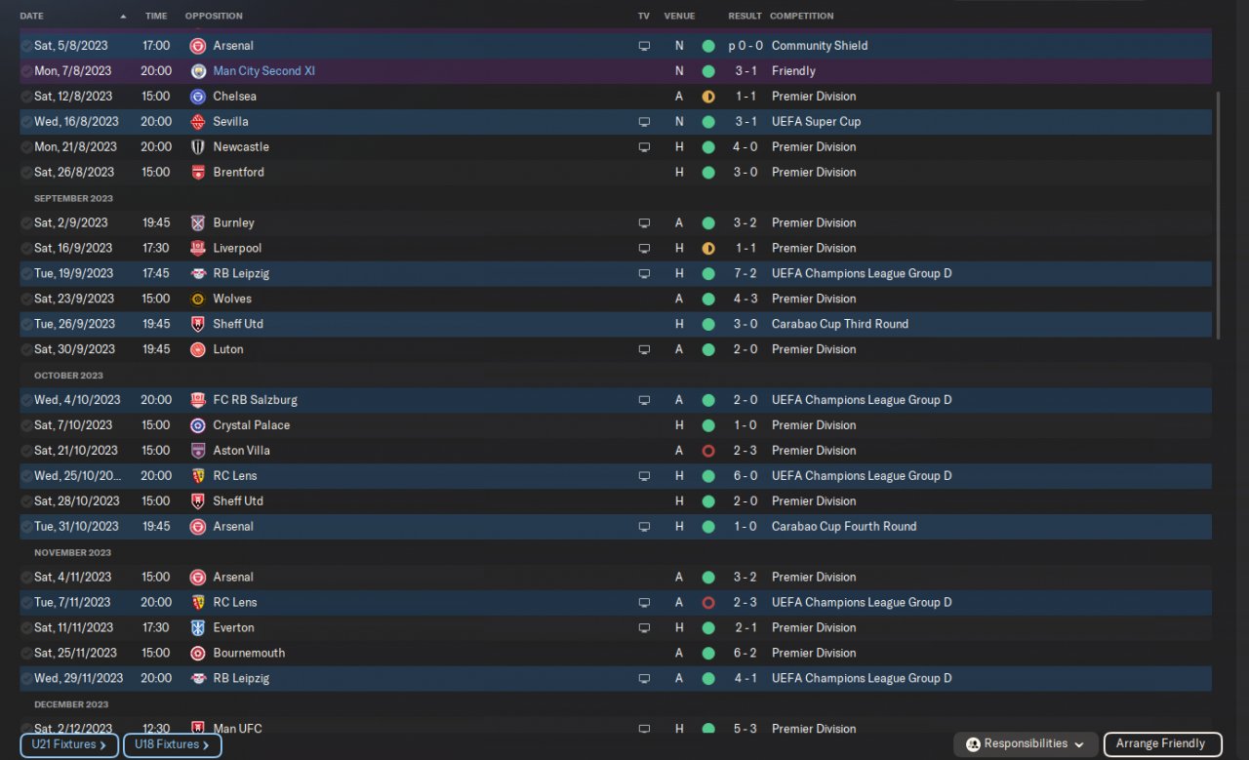The image size is (1249, 760).
Task: Click the orange draw indicator on the Liverpool row
Action: 708,249
